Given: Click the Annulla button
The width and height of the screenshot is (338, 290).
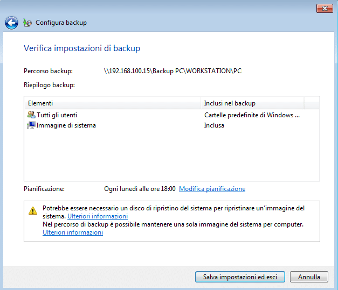Looking at the screenshot, I should pos(309,277).
